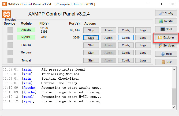This screenshot has height=116, width=179.
Task: Click the XAMPP orange logo icon
Action: coord(6,14)
